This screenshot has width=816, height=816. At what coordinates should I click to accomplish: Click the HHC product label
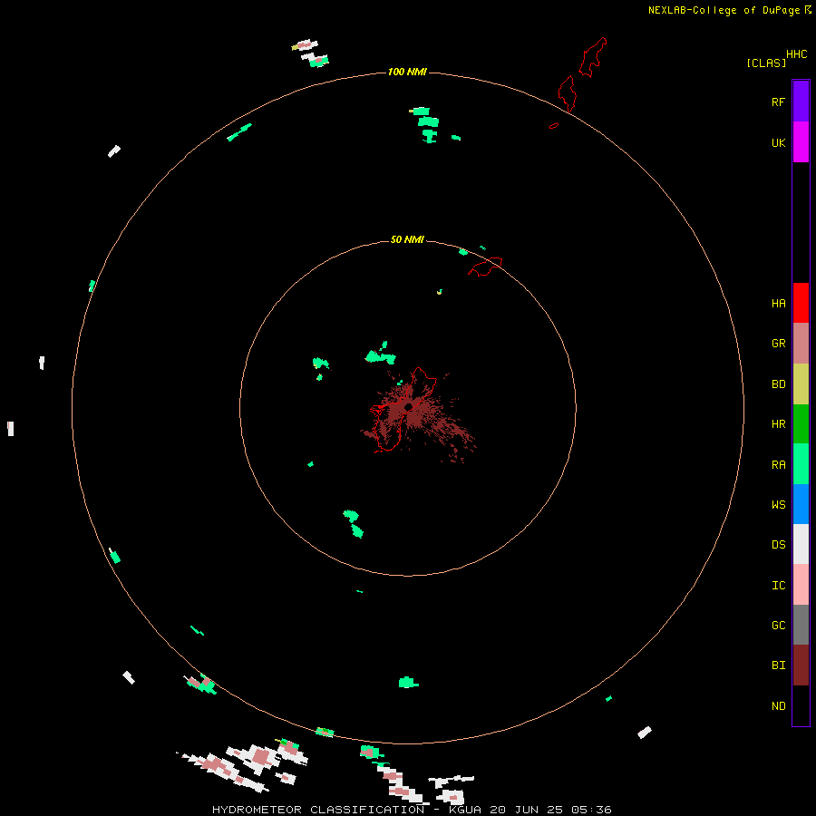click(796, 53)
